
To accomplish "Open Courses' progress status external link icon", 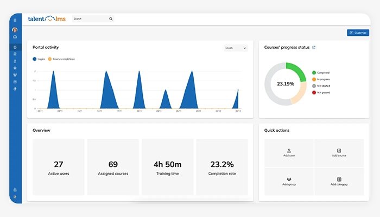I will (314, 47).
